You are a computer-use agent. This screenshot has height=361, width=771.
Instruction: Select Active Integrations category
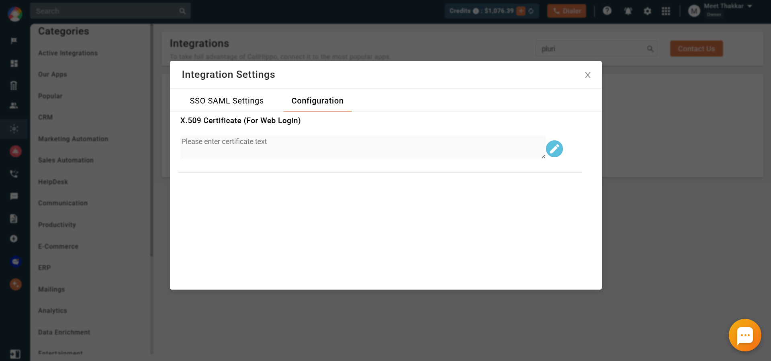point(68,53)
